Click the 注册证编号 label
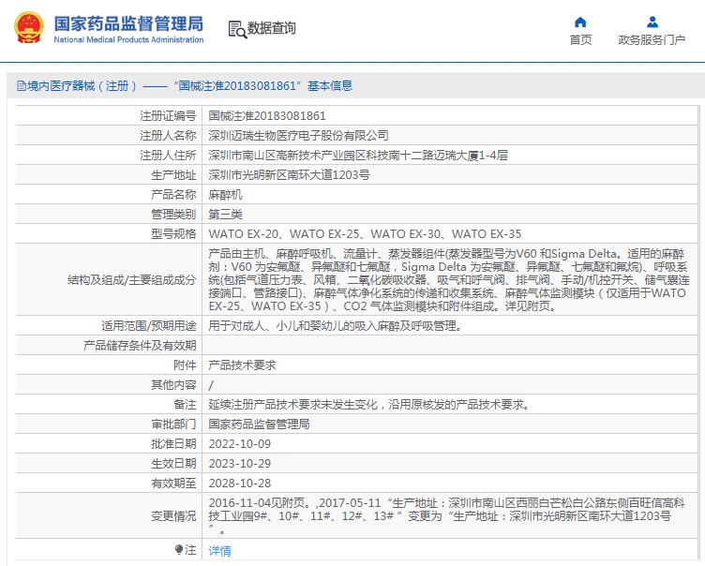The width and height of the screenshot is (705, 566). pos(168,116)
